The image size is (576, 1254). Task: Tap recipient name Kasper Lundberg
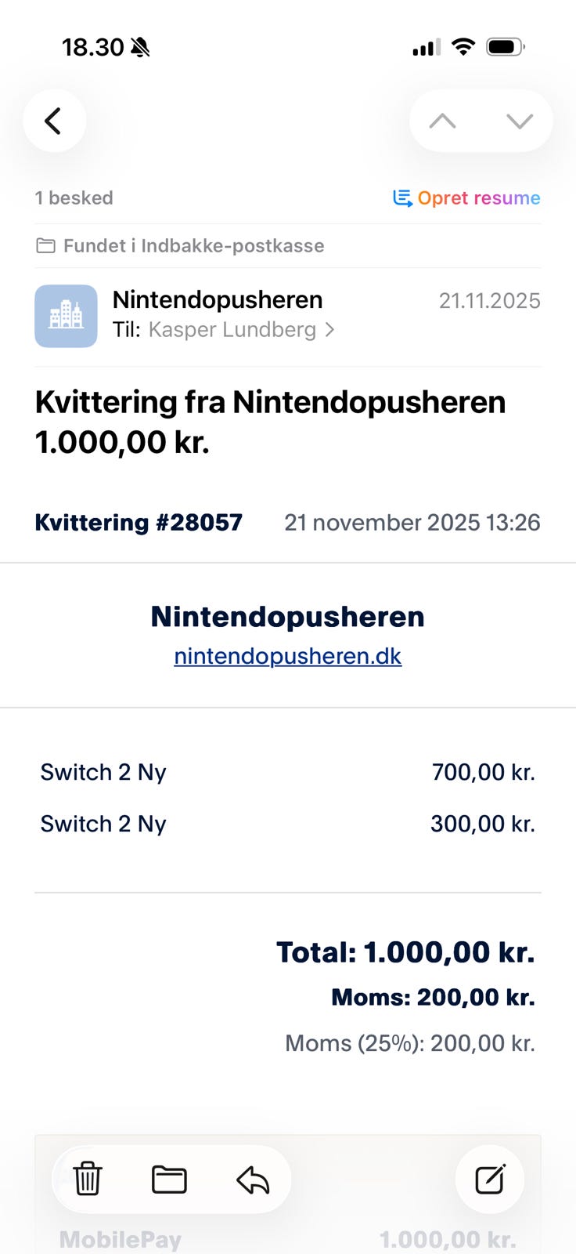(x=232, y=330)
